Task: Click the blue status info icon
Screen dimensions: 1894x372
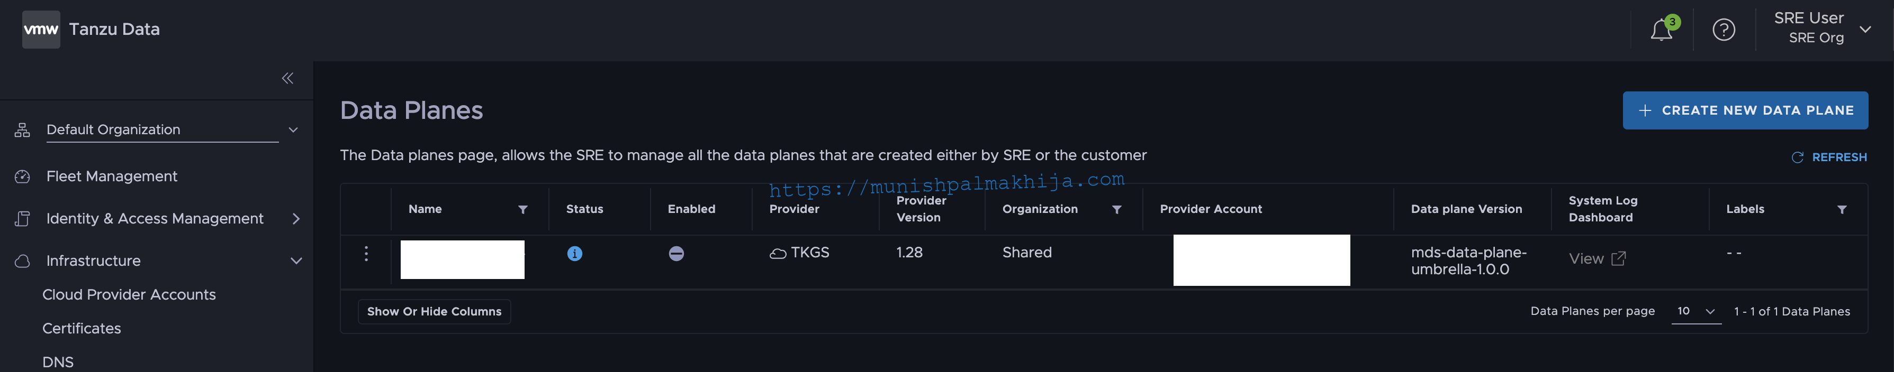Action: tap(574, 253)
